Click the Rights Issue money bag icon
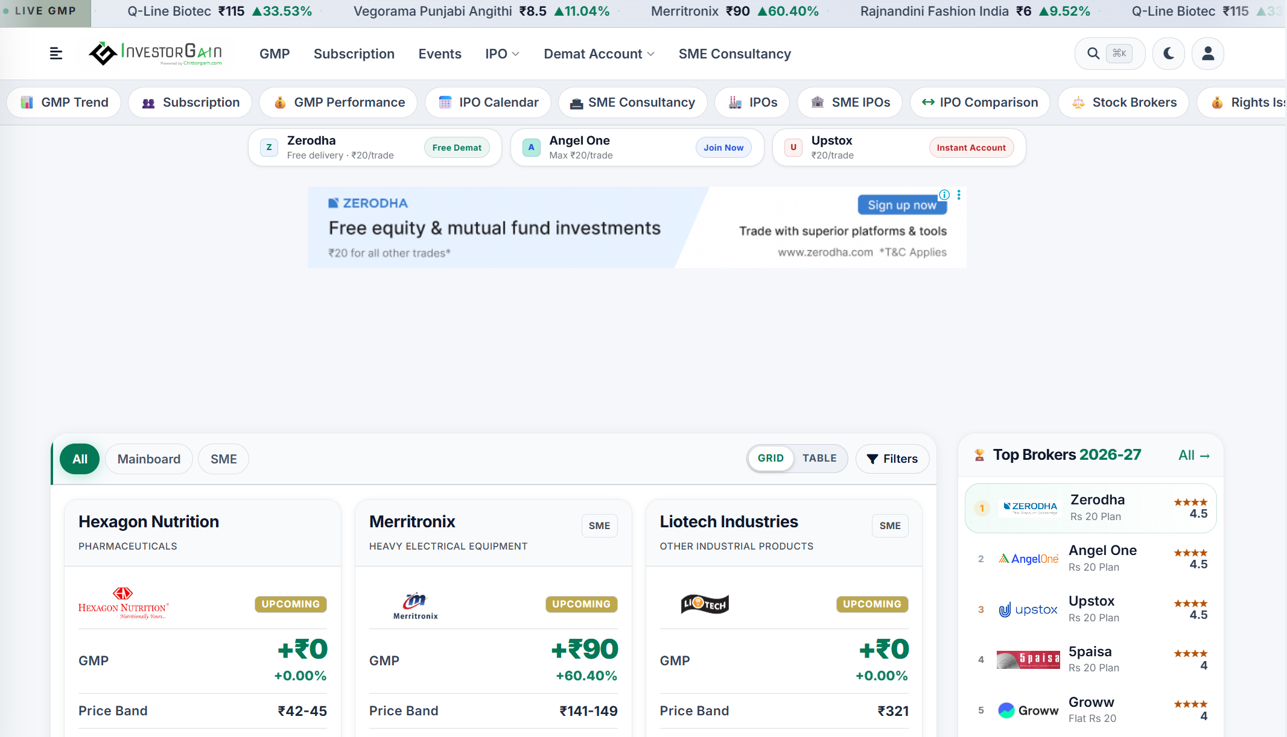This screenshot has width=1287, height=737. click(1218, 102)
